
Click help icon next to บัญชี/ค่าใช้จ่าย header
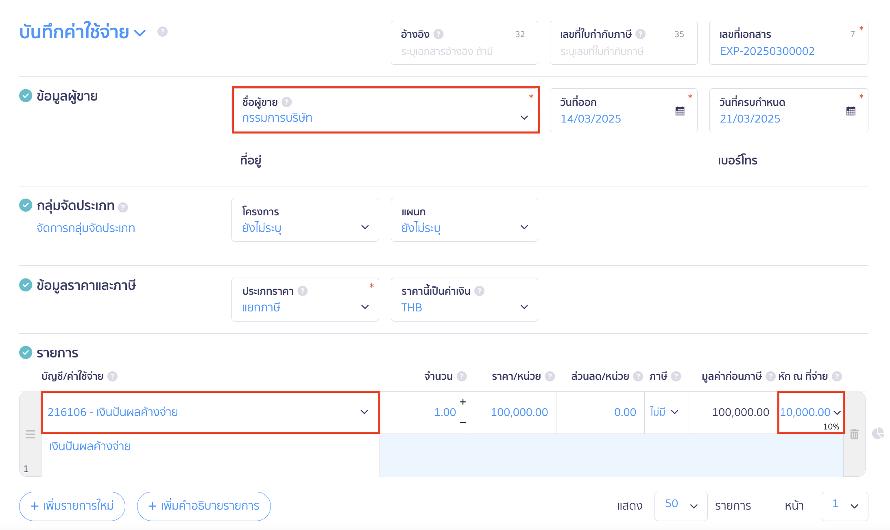click(x=113, y=377)
